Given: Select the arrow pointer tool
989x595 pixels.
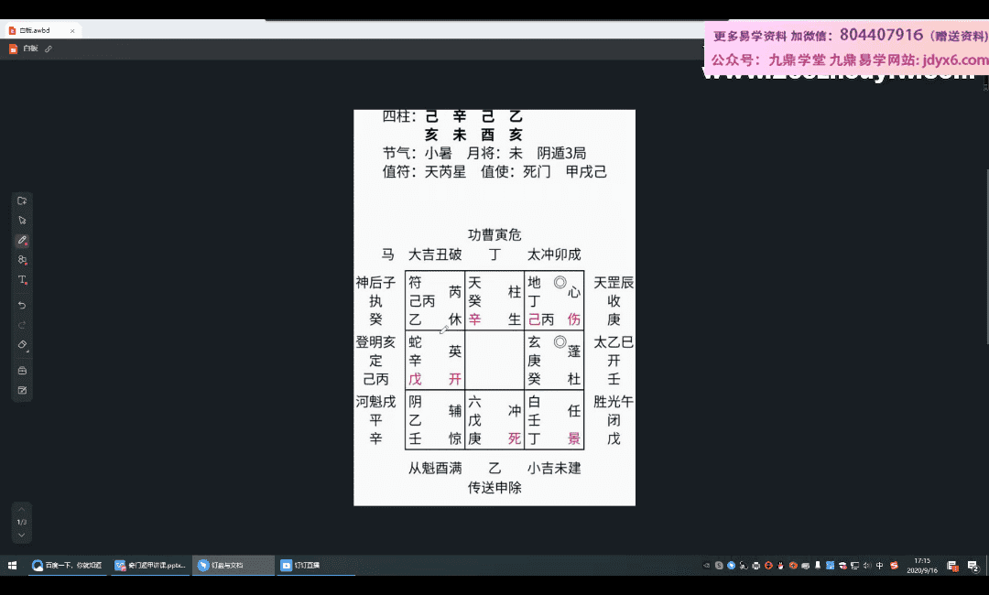Looking at the screenshot, I should [x=23, y=221].
